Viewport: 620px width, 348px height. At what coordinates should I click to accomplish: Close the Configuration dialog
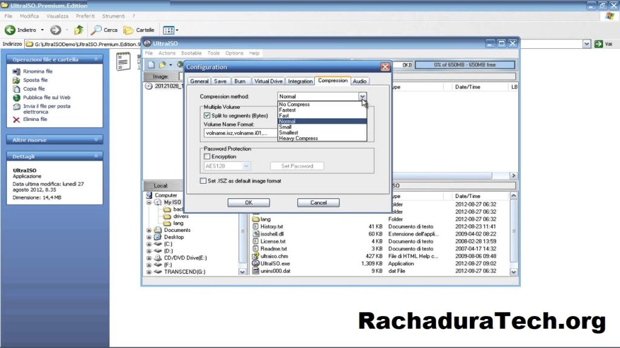(x=385, y=66)
